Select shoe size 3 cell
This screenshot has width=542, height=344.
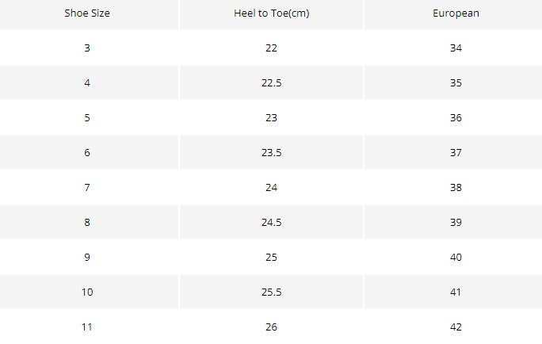click(x=87, y=48)
